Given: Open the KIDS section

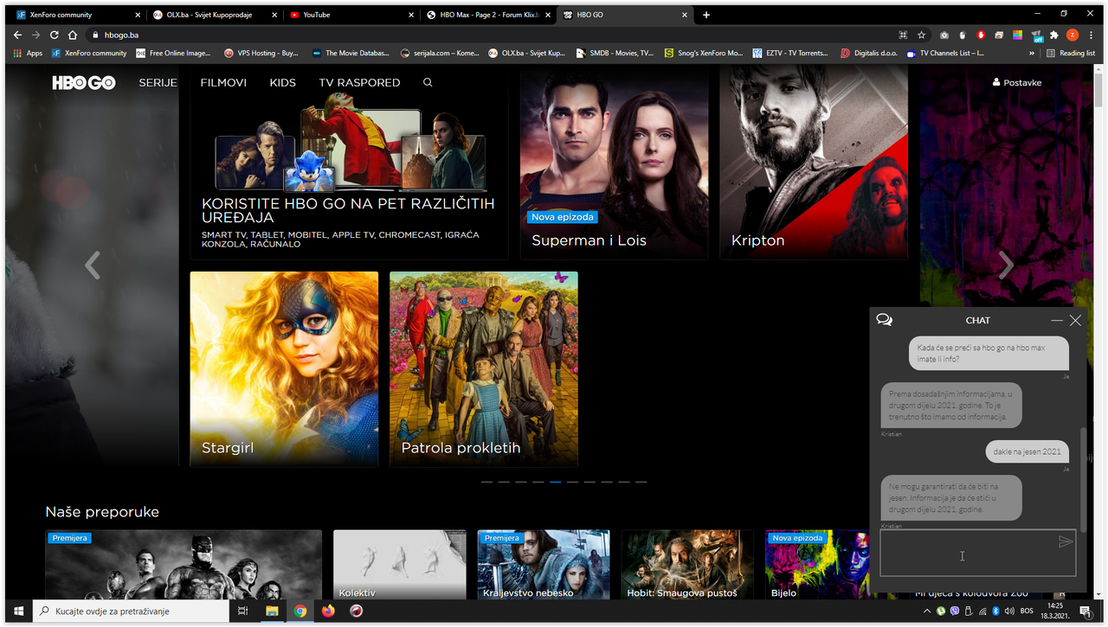Looking at the screenshot, I should tap(283, 83).
